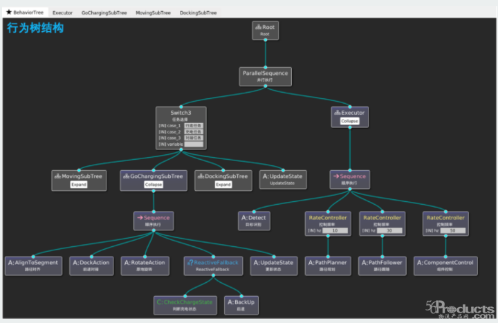This screenshot has width=498, height=323.
Task: Collapse the GoChargingSubTree node
Action: (153, 185)
